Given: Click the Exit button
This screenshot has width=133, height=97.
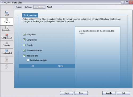Looking at the screenshot, I should (x=123, y=93).
